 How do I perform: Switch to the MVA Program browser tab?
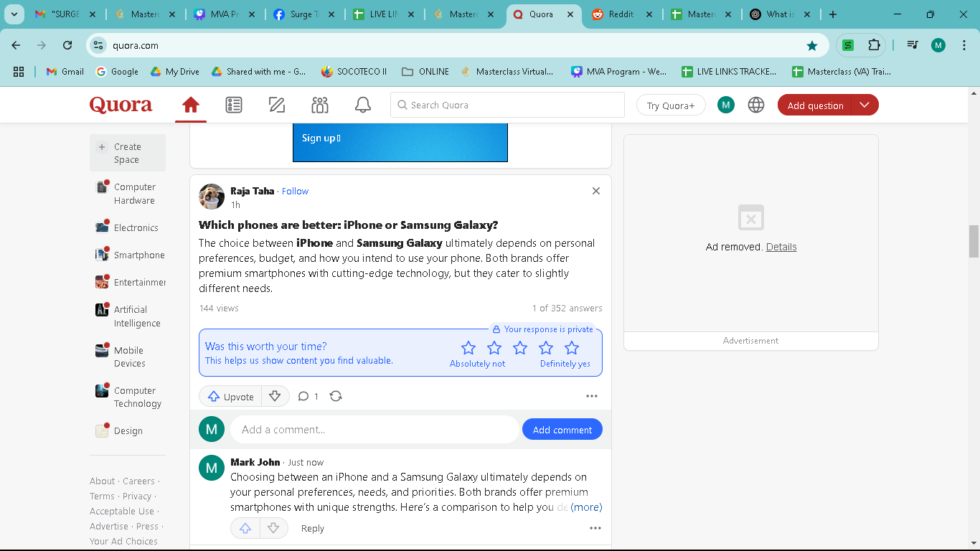(225, 14)
